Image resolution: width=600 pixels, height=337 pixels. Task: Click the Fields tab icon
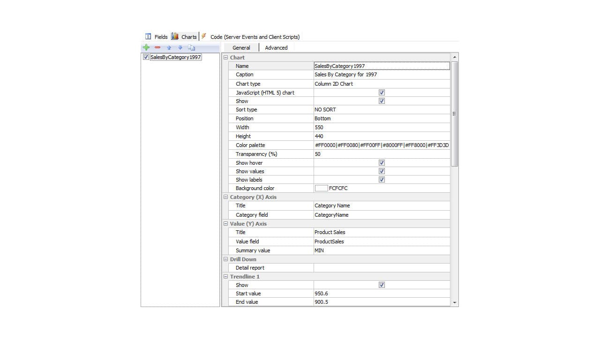coord(150,37)
